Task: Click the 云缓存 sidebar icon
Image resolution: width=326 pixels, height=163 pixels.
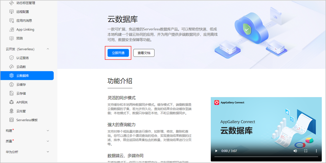Action: pyautogui.click(x=11, y=85)
